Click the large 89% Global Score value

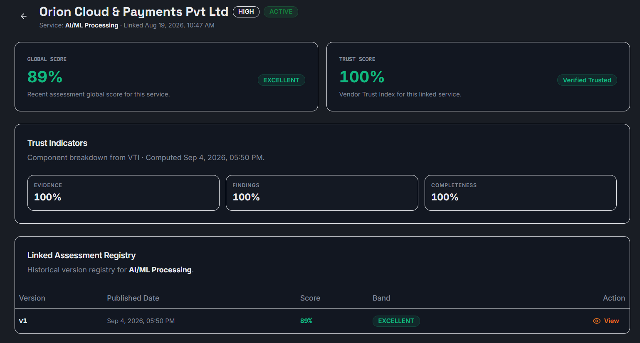(45, 77)
